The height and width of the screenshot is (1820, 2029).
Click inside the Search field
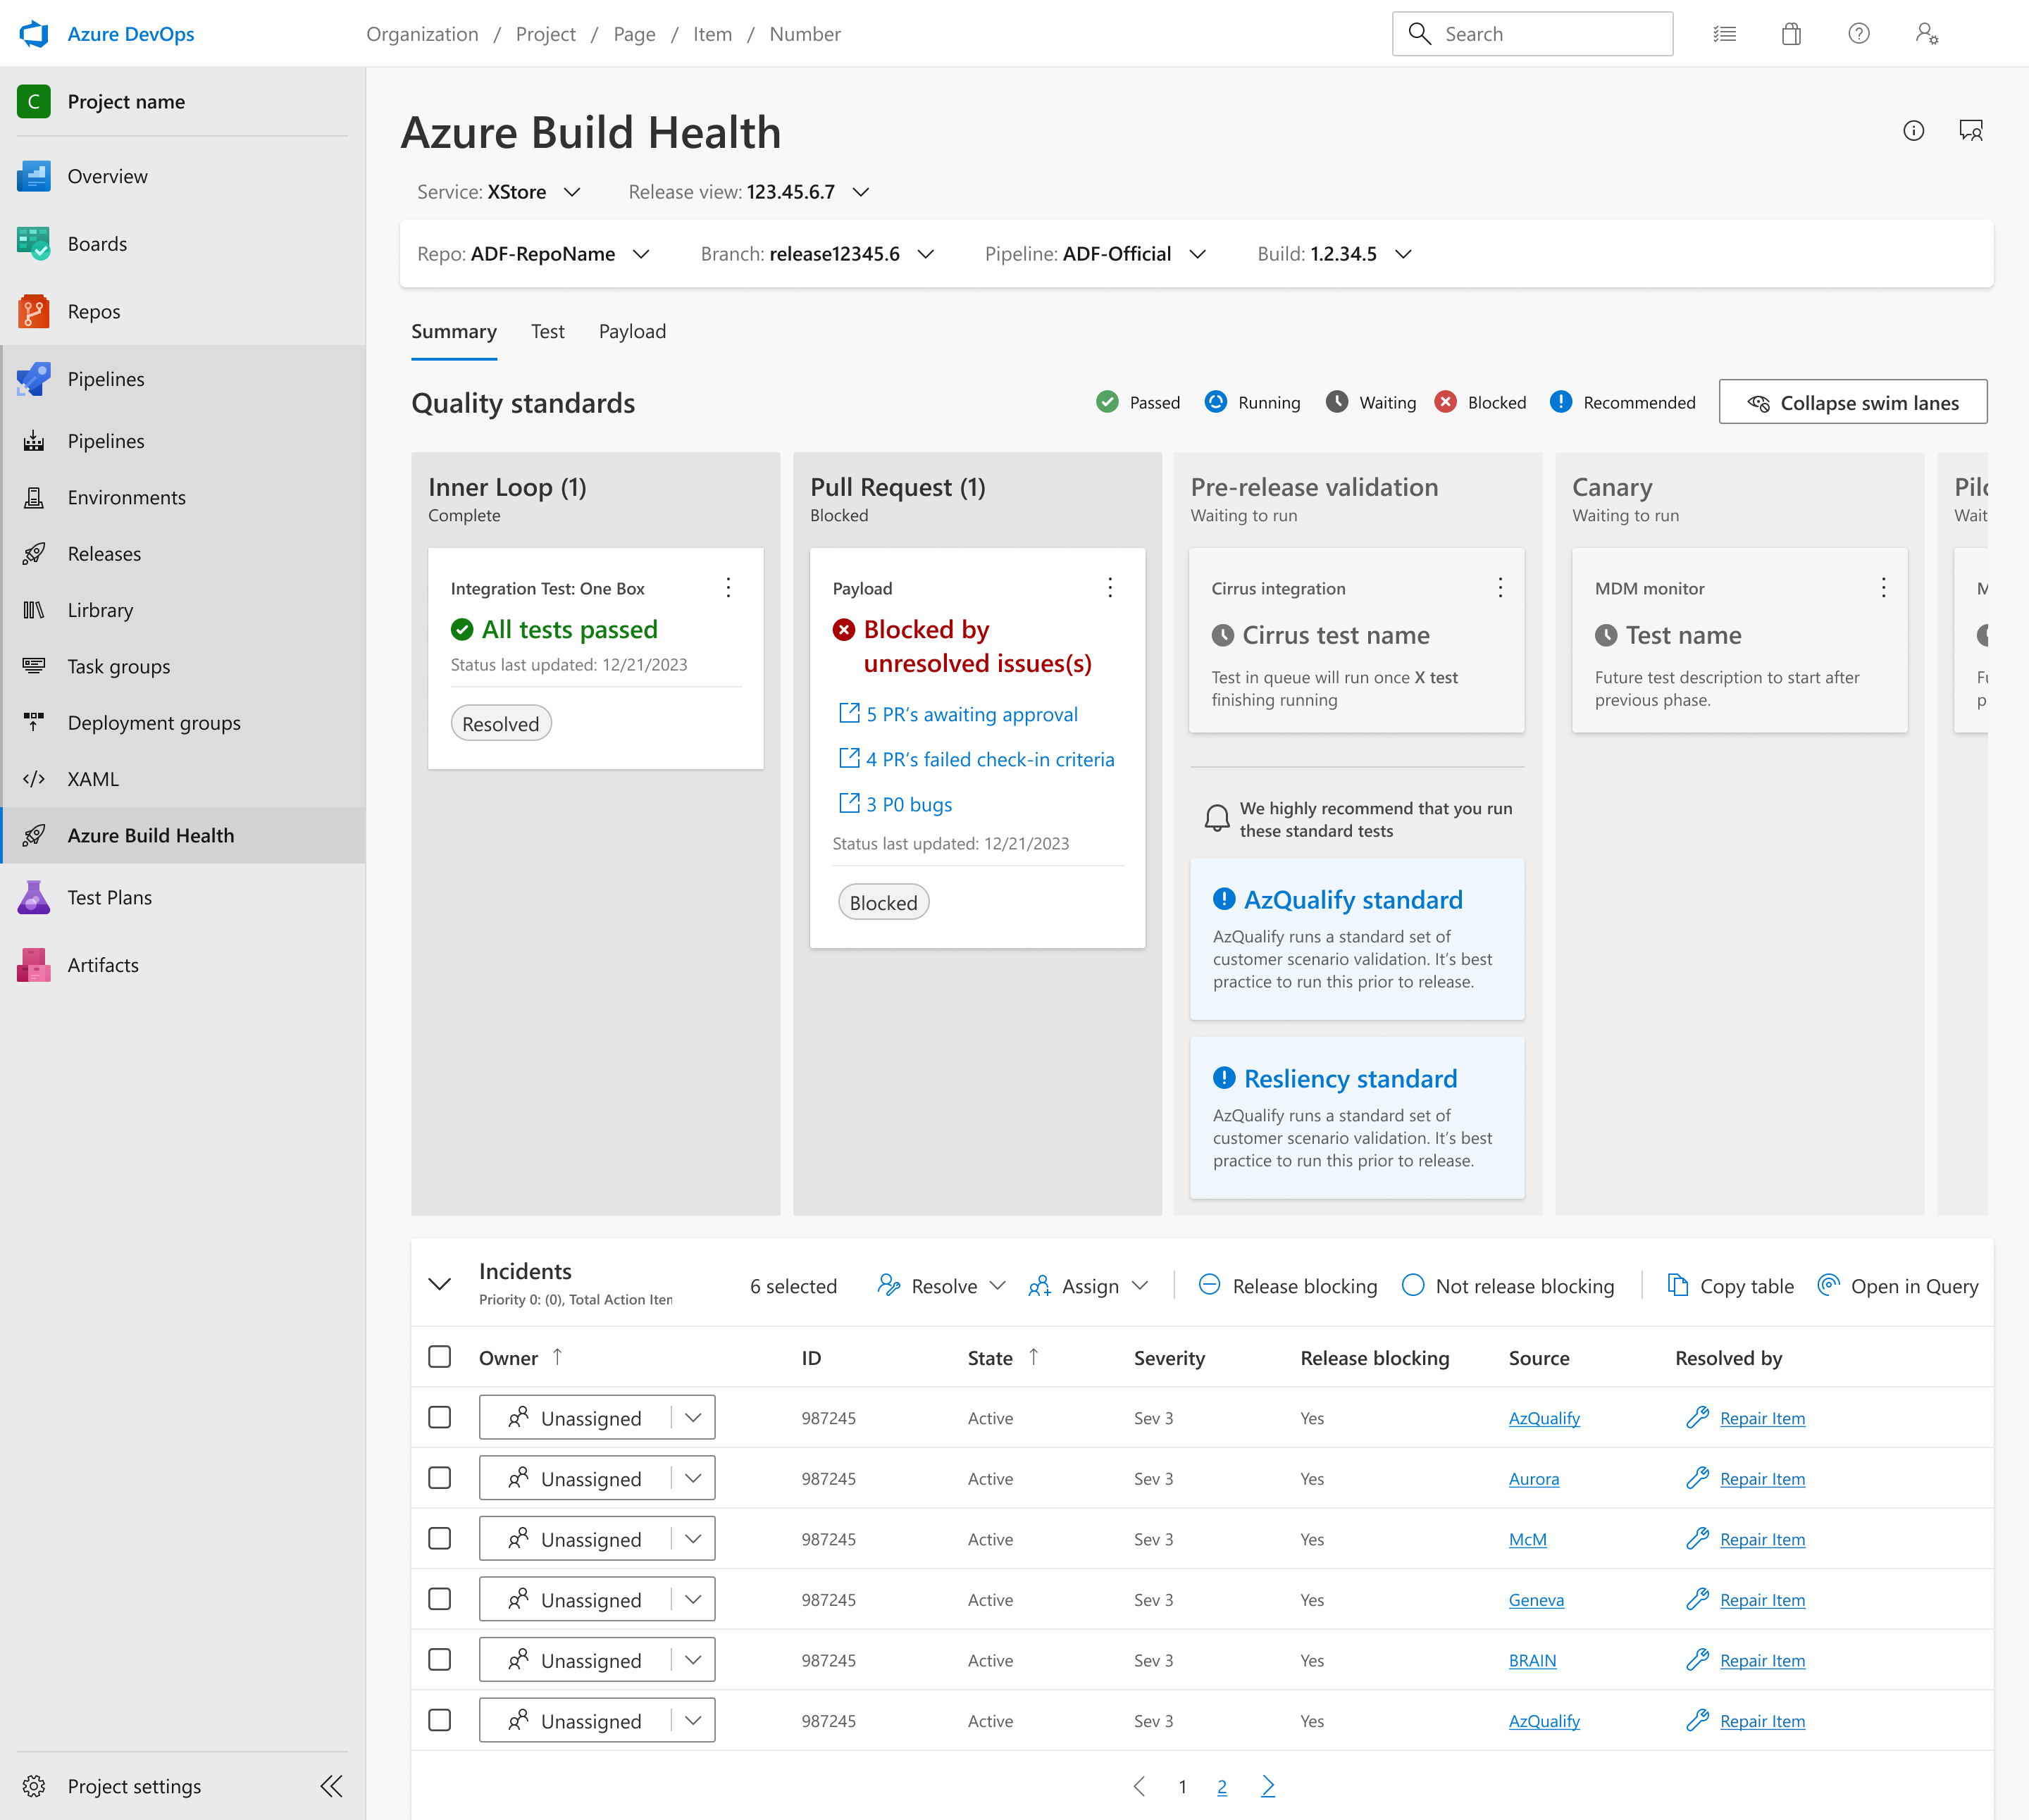1532,34
